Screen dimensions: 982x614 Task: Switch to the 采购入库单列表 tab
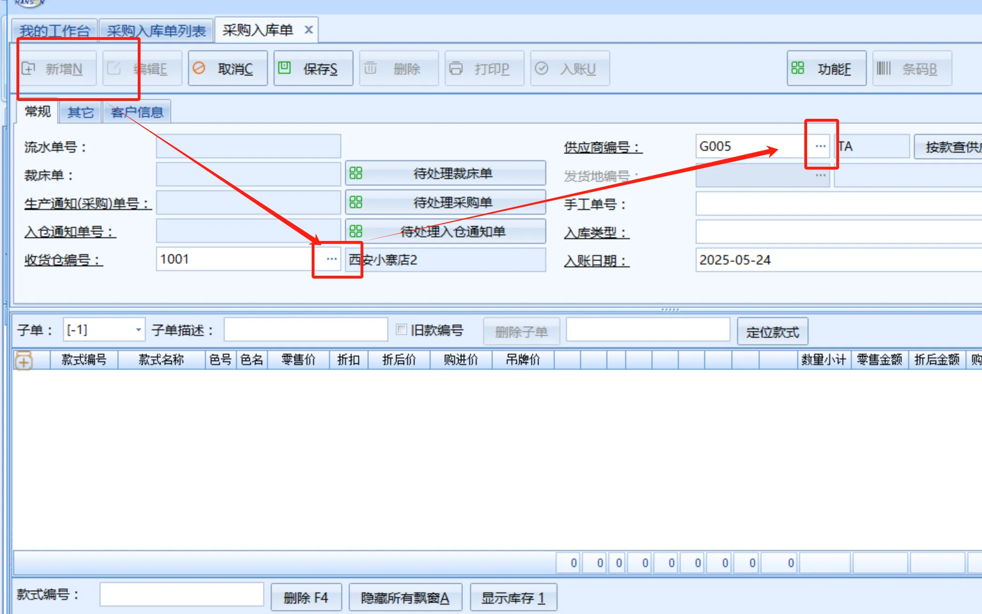click(156, 31)
